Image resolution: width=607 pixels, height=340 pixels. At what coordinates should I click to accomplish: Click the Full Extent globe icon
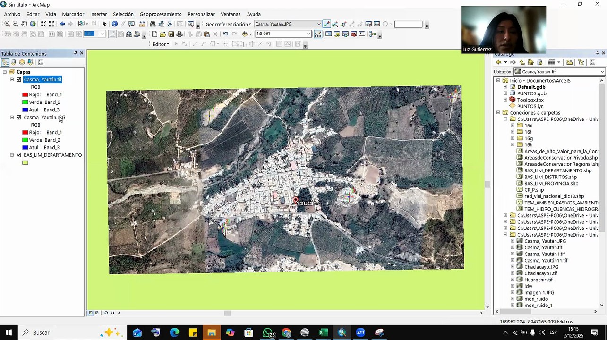[x=33, y=24]
